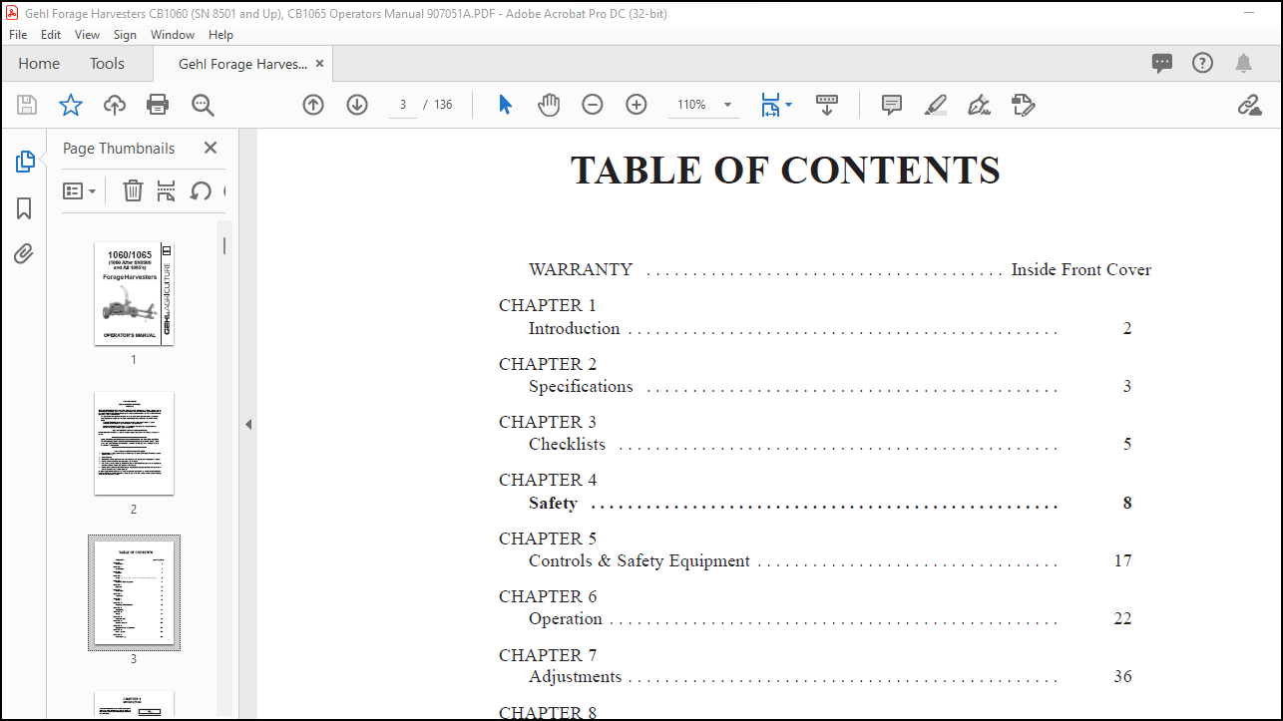Save the file with the floppy disk icon
Image resolution: width=1283 pixels, height=721 pixels.
pos(27,105)
